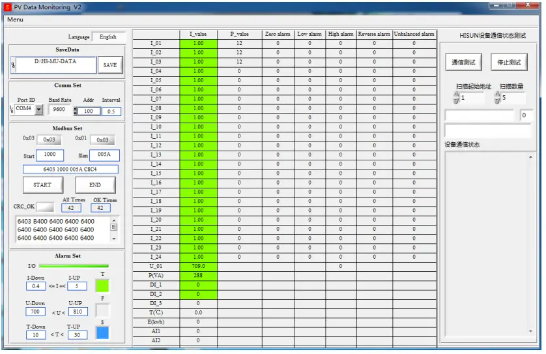The height and width of the screenshot is (354, 546).
Task: Click the P_value cell of I_02
Action: click(x=240, y=53)
